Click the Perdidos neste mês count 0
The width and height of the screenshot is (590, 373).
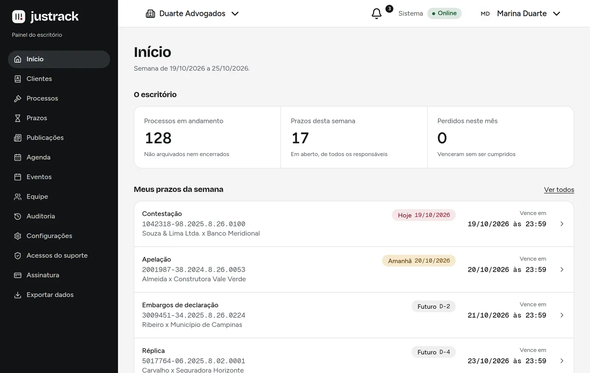[x=442, y=138]
